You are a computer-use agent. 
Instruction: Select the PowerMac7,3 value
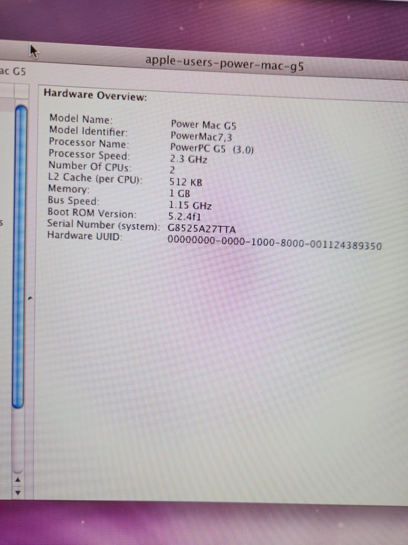click(x=201, y=136)
